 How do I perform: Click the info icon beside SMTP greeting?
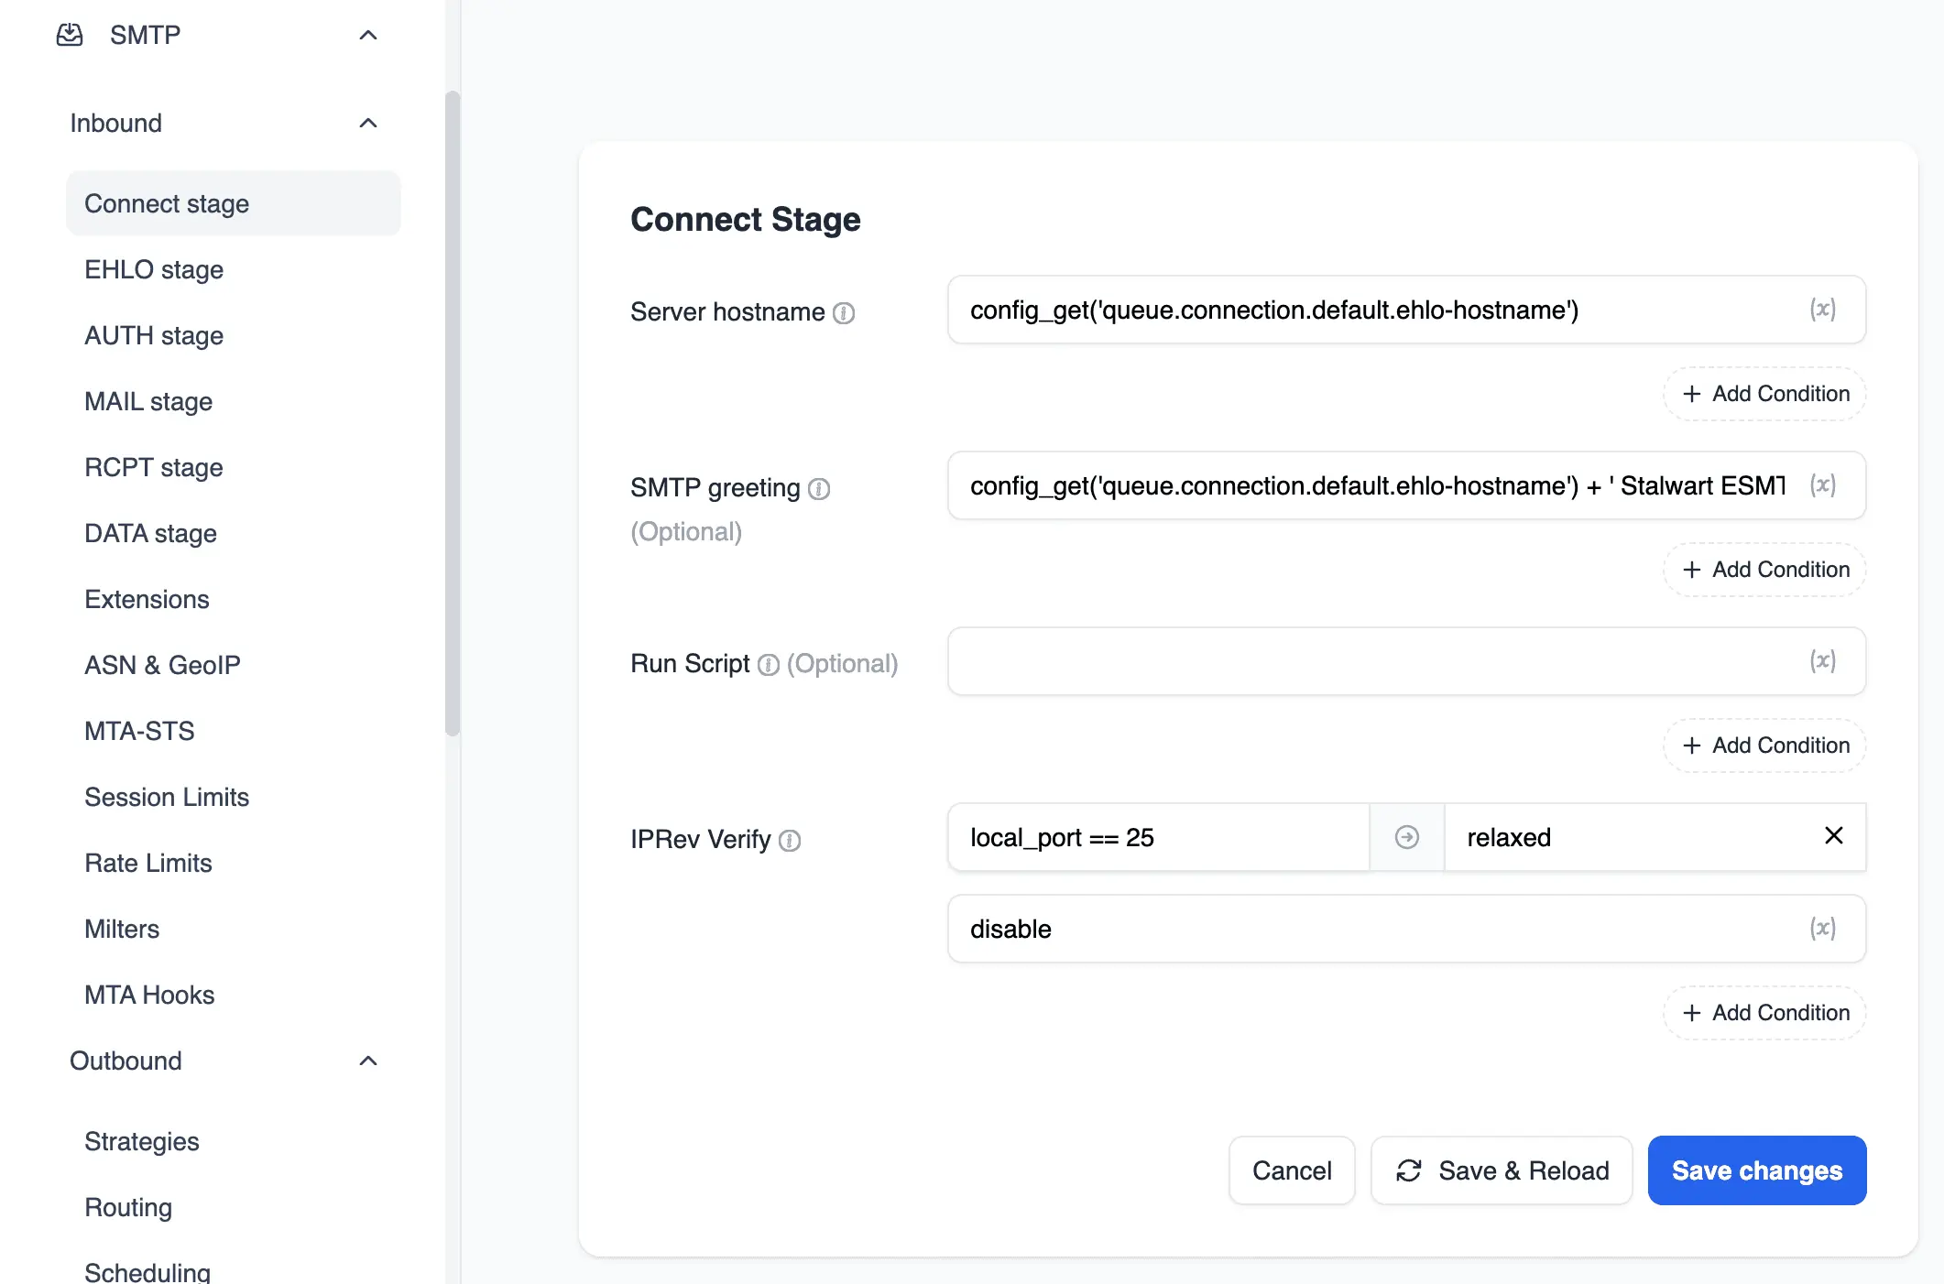(819, 489)
